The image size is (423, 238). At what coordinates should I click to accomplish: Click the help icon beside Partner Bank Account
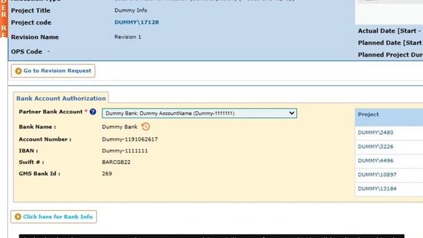(93, 112)
